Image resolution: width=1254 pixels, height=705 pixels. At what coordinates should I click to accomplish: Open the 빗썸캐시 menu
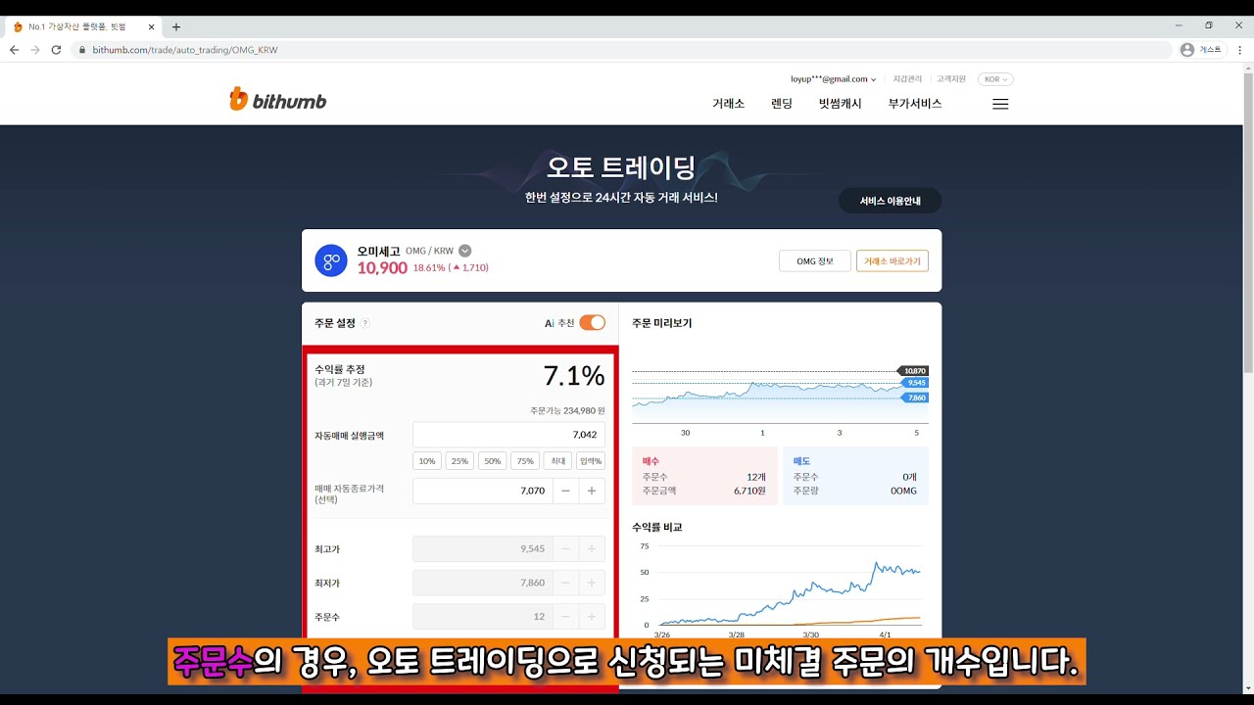841,104
